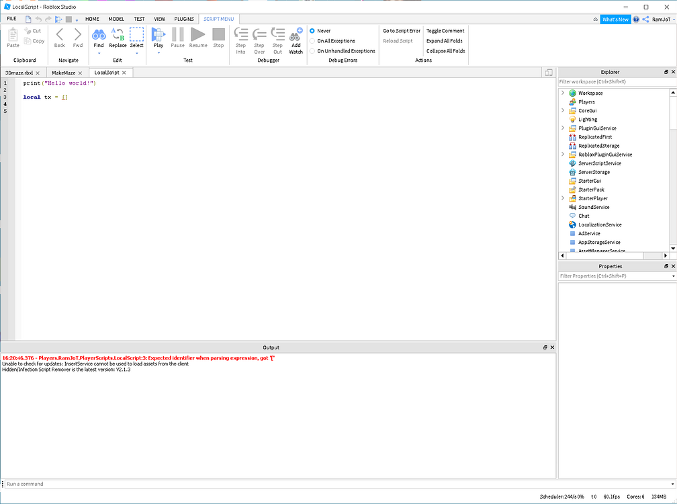Navigate Fwd with the arrow icon

tap(78, 34)
